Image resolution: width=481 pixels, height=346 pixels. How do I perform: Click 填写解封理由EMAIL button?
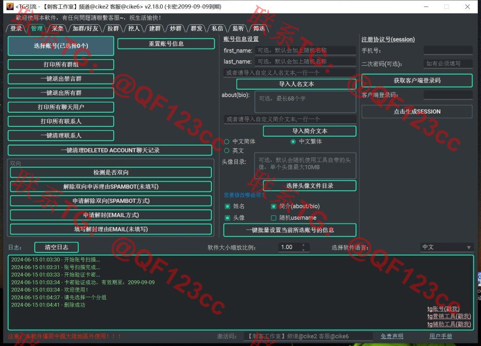coord(111,229)
